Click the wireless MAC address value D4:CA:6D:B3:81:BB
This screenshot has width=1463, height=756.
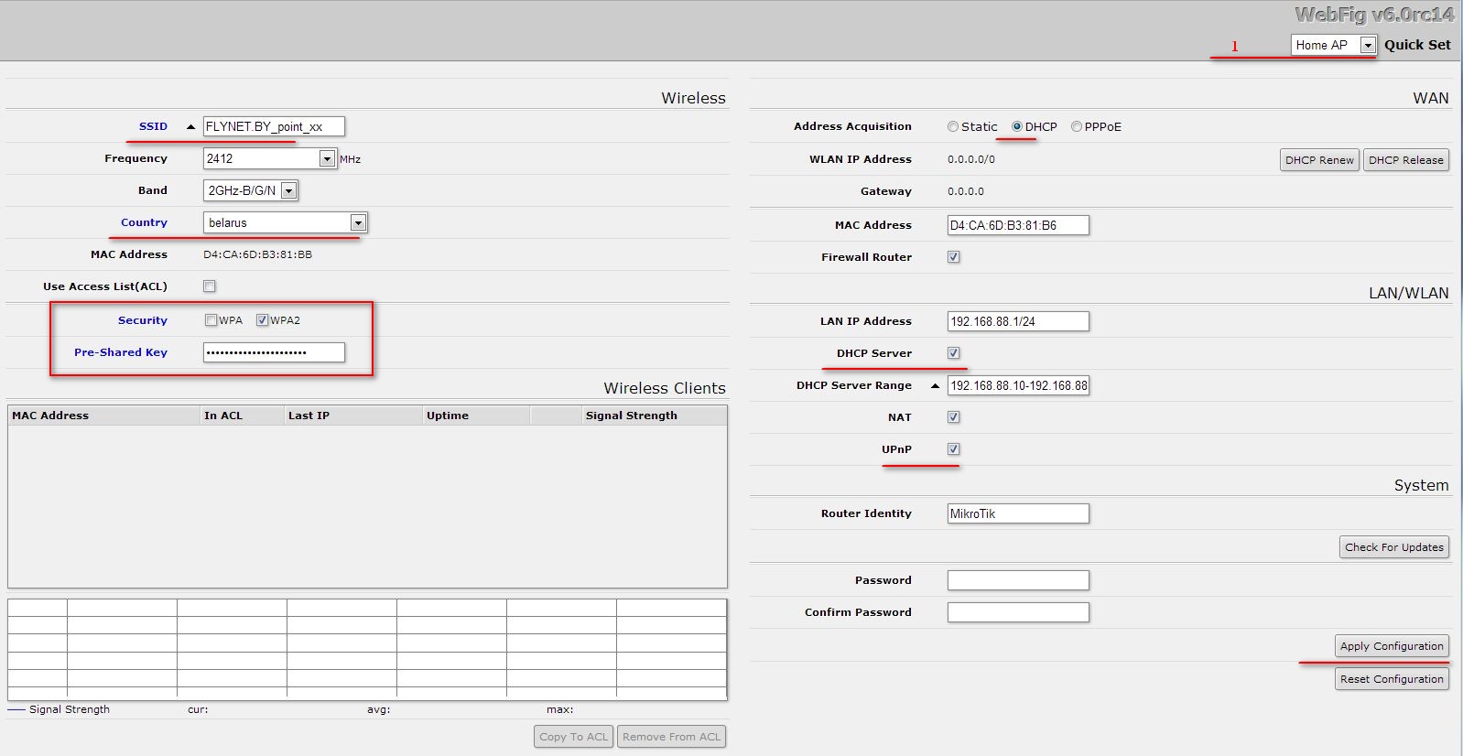coord(257,254)
